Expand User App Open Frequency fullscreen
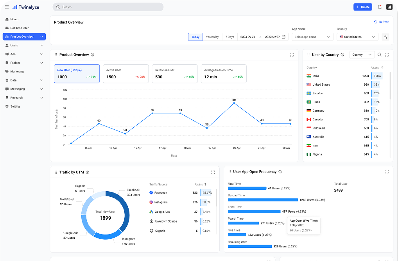 coord(387,172)
